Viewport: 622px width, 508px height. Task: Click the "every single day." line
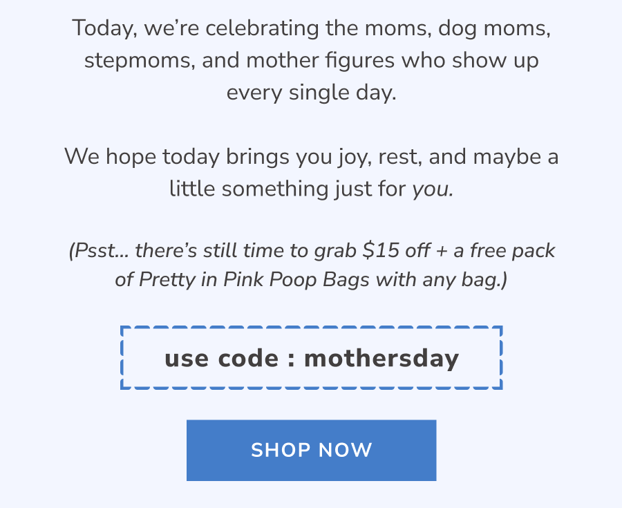(x=312, y=92)
